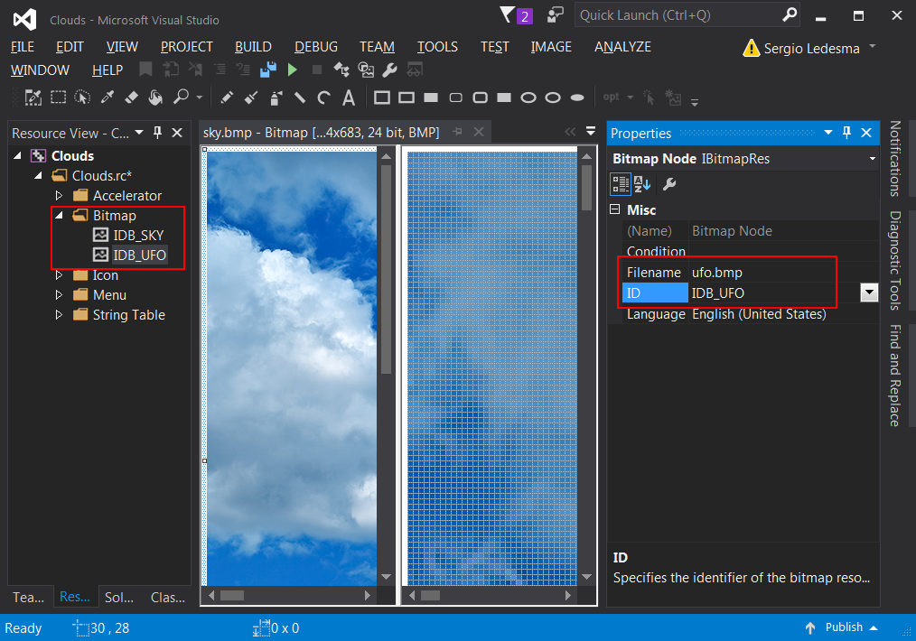Toggle Categorized view in Properties
Image resolution: width=916 pixels, height=641 pixels.
[x=621, y=184]
